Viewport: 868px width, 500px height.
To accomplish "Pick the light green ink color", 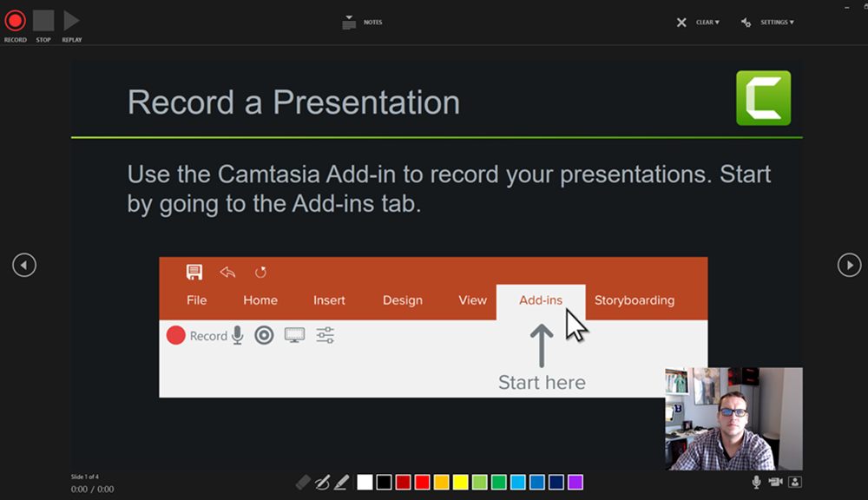I will coord(480,483).
